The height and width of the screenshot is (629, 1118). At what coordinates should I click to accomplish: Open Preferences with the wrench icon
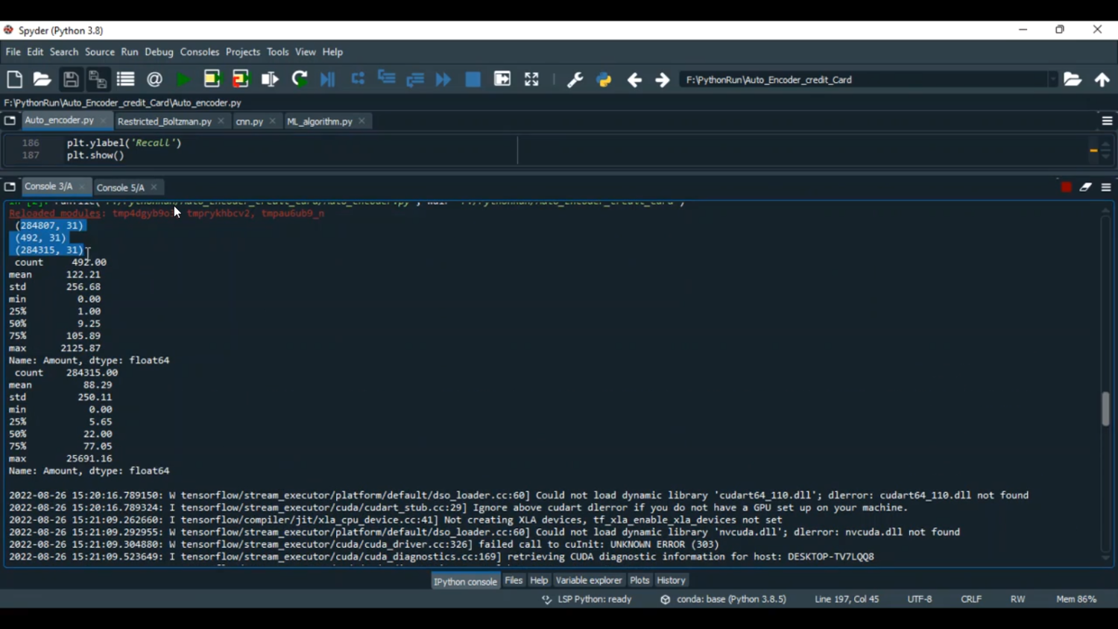pos(575,80)
